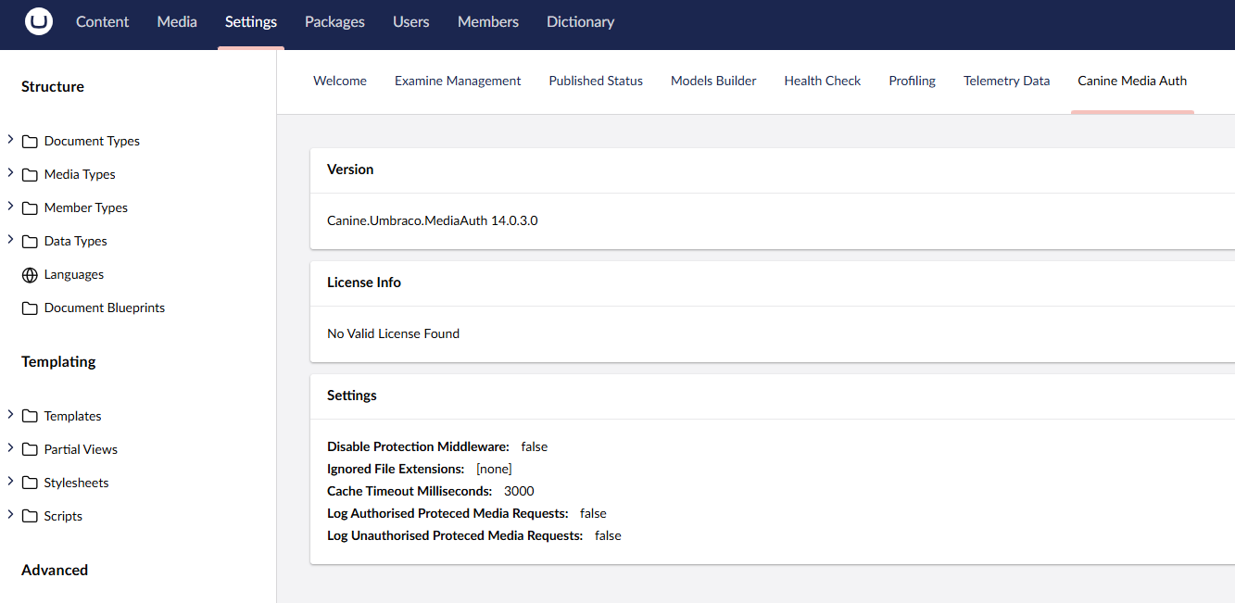1235x603 pixels.
Task: Click the Log Unauthorised Proteced Media Requests label
Action: (x=455, y=536)
